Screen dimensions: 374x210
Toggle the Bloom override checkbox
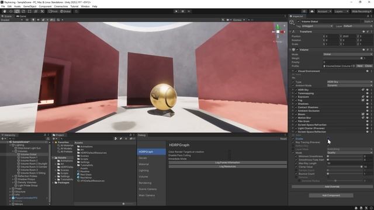pos(296,114)
